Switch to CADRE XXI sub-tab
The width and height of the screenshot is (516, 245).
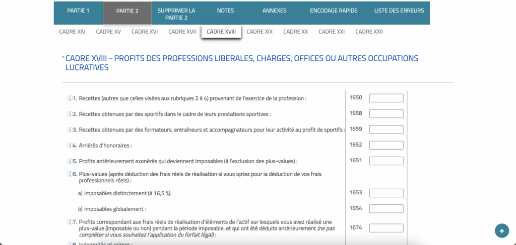tap(332, 32)
